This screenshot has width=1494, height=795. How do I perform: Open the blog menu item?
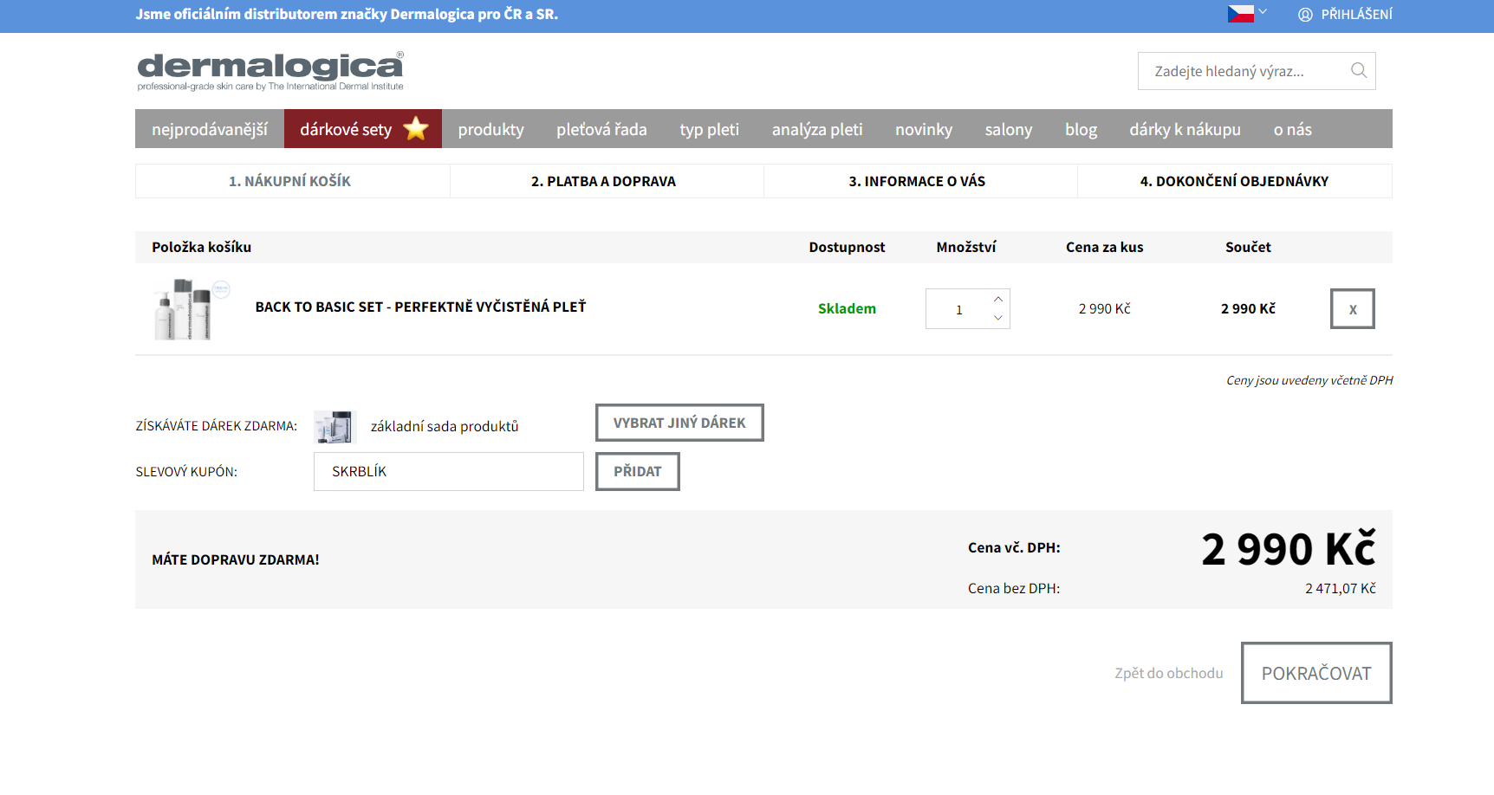[1081, 129]
